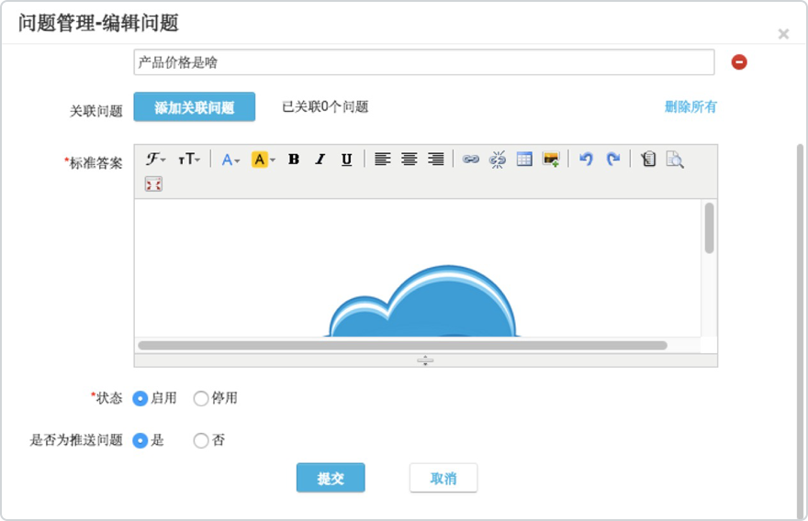Click the 添加关联问题 button
Viewport: 808px width, 521px height.
(x=194, y=107)
